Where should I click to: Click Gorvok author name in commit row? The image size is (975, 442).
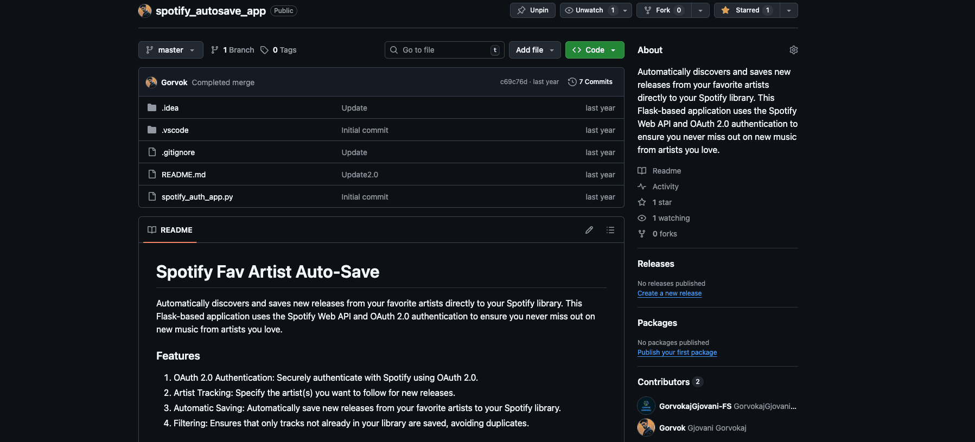coord(174,82)
